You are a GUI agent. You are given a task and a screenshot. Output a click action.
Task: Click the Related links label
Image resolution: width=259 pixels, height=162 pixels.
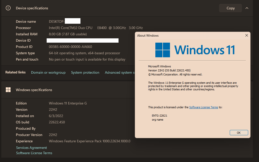click(15, 72)
